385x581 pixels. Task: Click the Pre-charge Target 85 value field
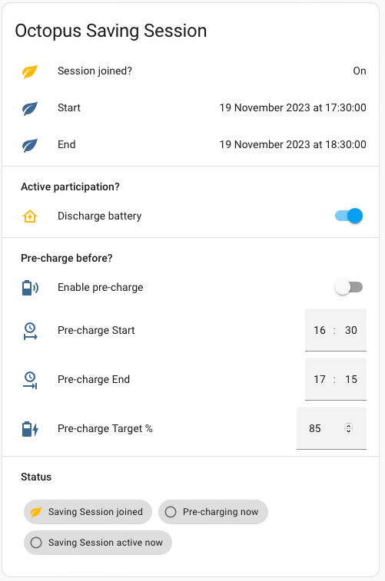[331, 428]
